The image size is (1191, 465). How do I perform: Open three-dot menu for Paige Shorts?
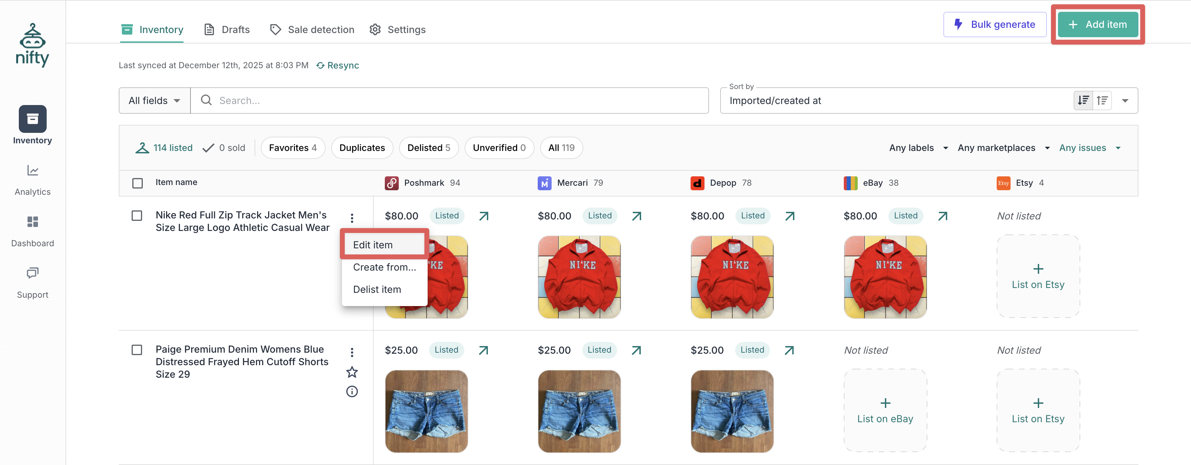point(352,352)
